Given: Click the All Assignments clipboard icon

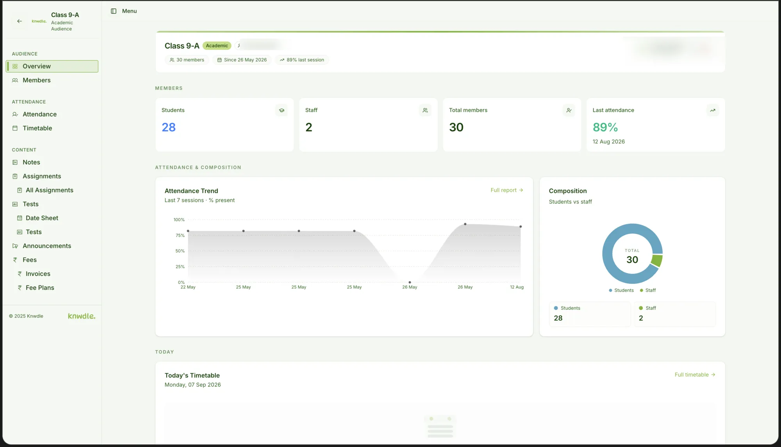Looking at the screenshot, I should (20, 190).
